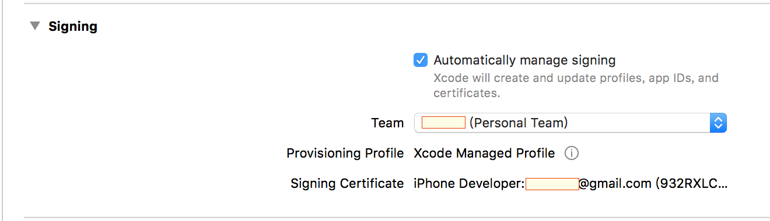Image resolution: width=770 pixels, height=221 pixels.
Task: Click the "Signing Certificate" label
Action: (x=347, y=184)
